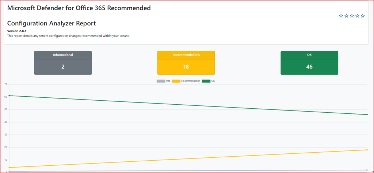Select the third star in the rating

[x=352, y=16]
